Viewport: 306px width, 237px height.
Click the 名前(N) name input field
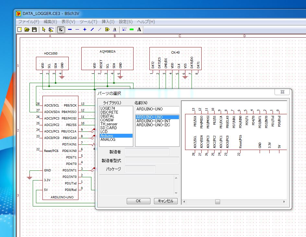[x=157, y=109]
